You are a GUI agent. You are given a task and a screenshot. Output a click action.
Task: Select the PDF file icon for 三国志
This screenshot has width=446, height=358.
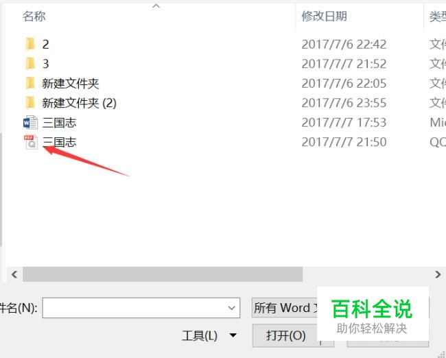(31, 142)
